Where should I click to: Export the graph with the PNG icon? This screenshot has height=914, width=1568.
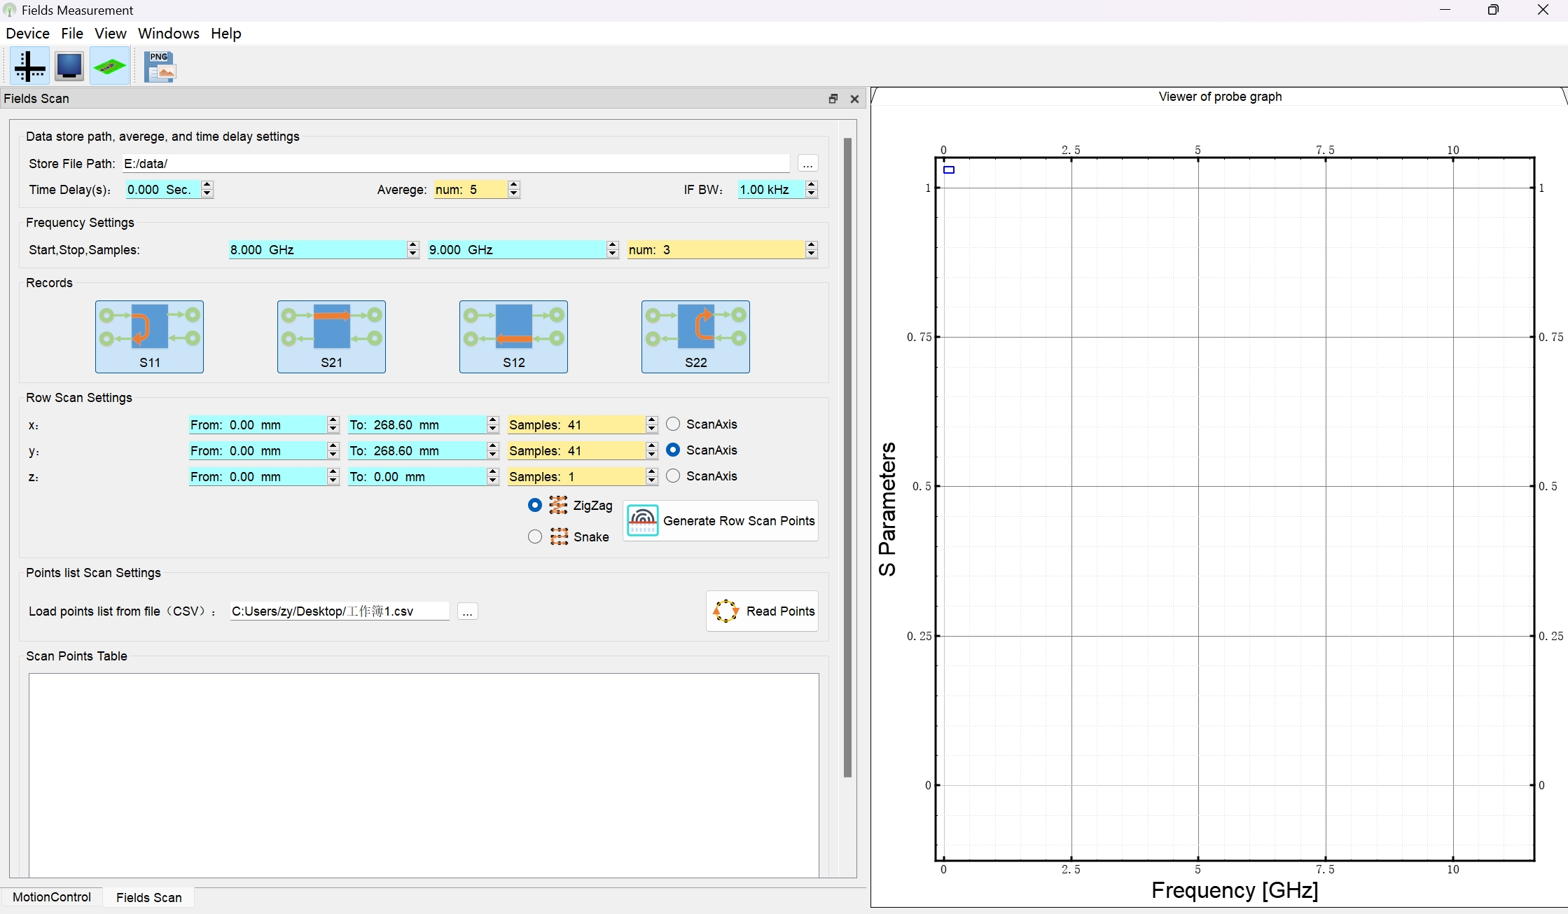(160, 67)
